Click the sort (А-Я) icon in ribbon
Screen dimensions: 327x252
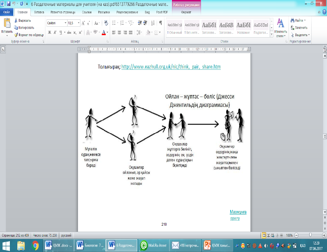click(x=153, y=23)
